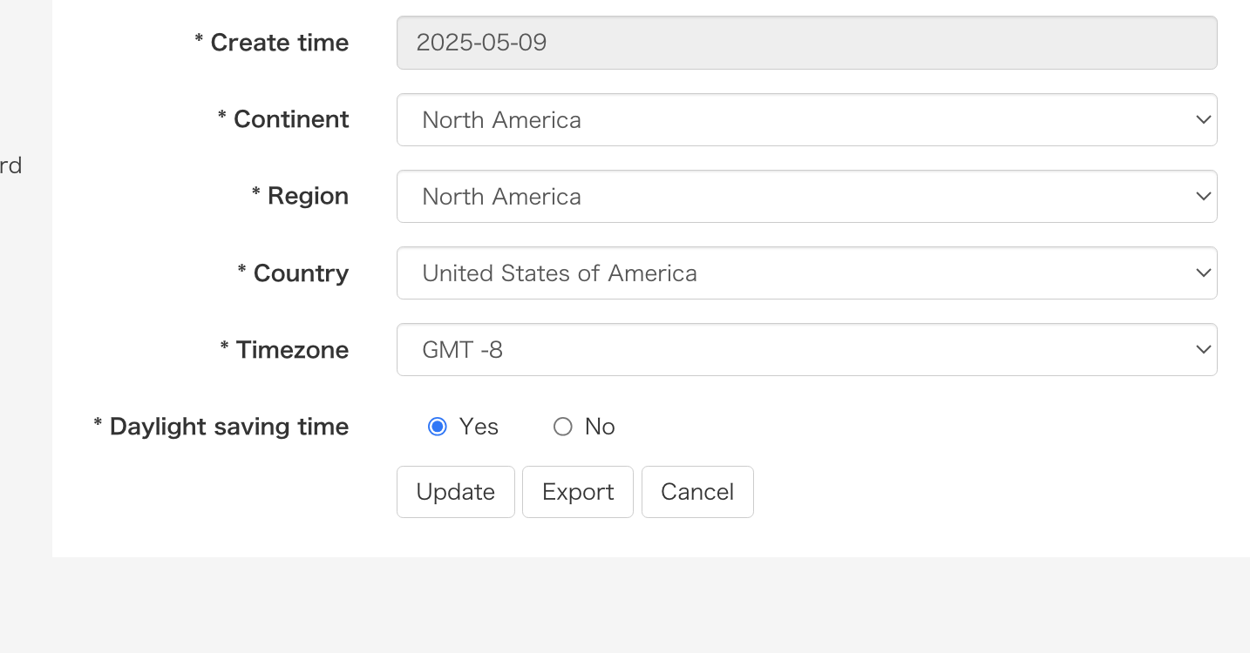The image size is (1250, 653).
Task: Click the Continent field label
Action: 291,120
